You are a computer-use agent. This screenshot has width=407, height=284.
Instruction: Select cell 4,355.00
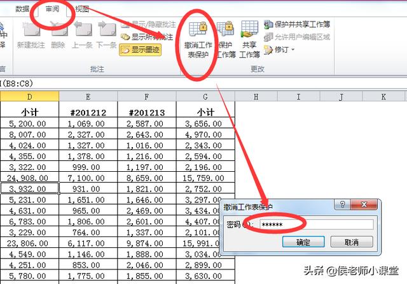click(30, 156)
